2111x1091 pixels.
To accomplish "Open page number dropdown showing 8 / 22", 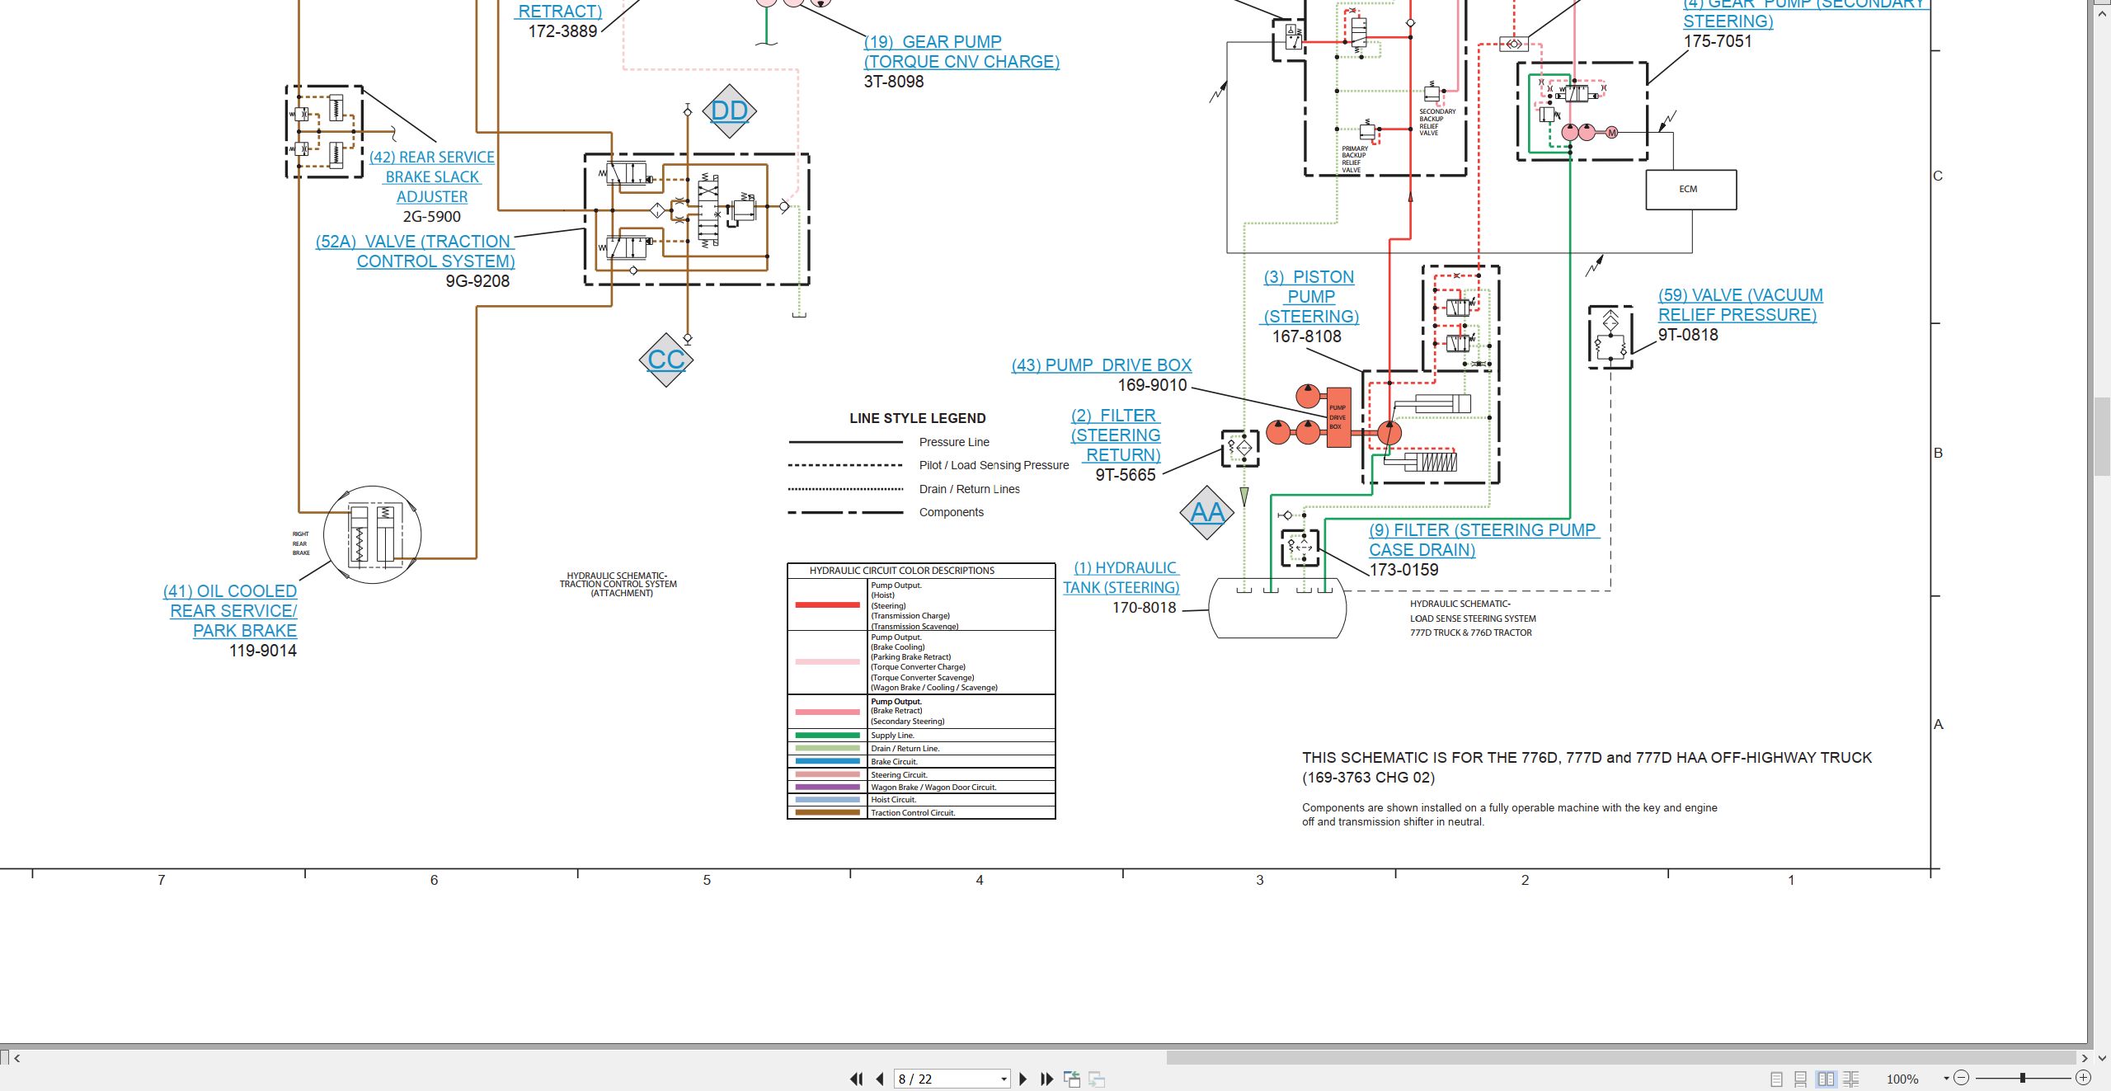I will tap(1004, 1079).
